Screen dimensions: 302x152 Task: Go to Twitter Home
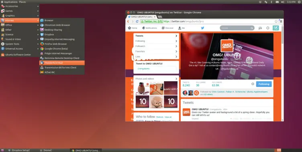coord(133,28)
